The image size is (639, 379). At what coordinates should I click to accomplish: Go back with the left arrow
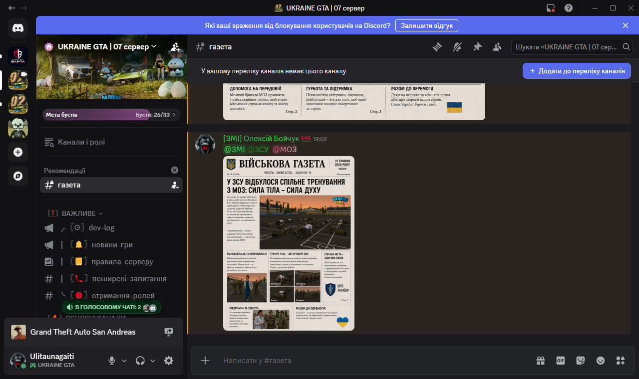[12, 8]
